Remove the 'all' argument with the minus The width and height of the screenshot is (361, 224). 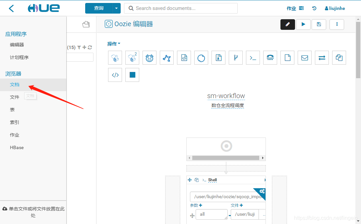(x=229, y=216)
